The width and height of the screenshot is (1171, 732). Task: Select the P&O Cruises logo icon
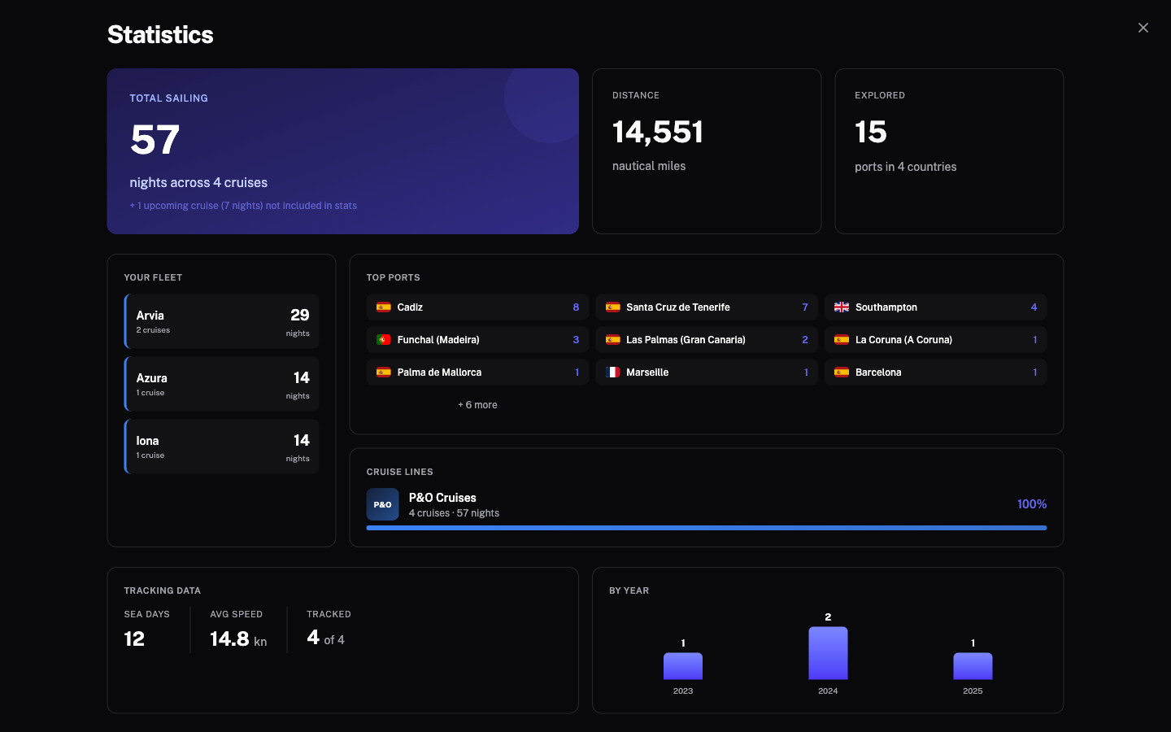pyautogui.click(x=383, y=504)
